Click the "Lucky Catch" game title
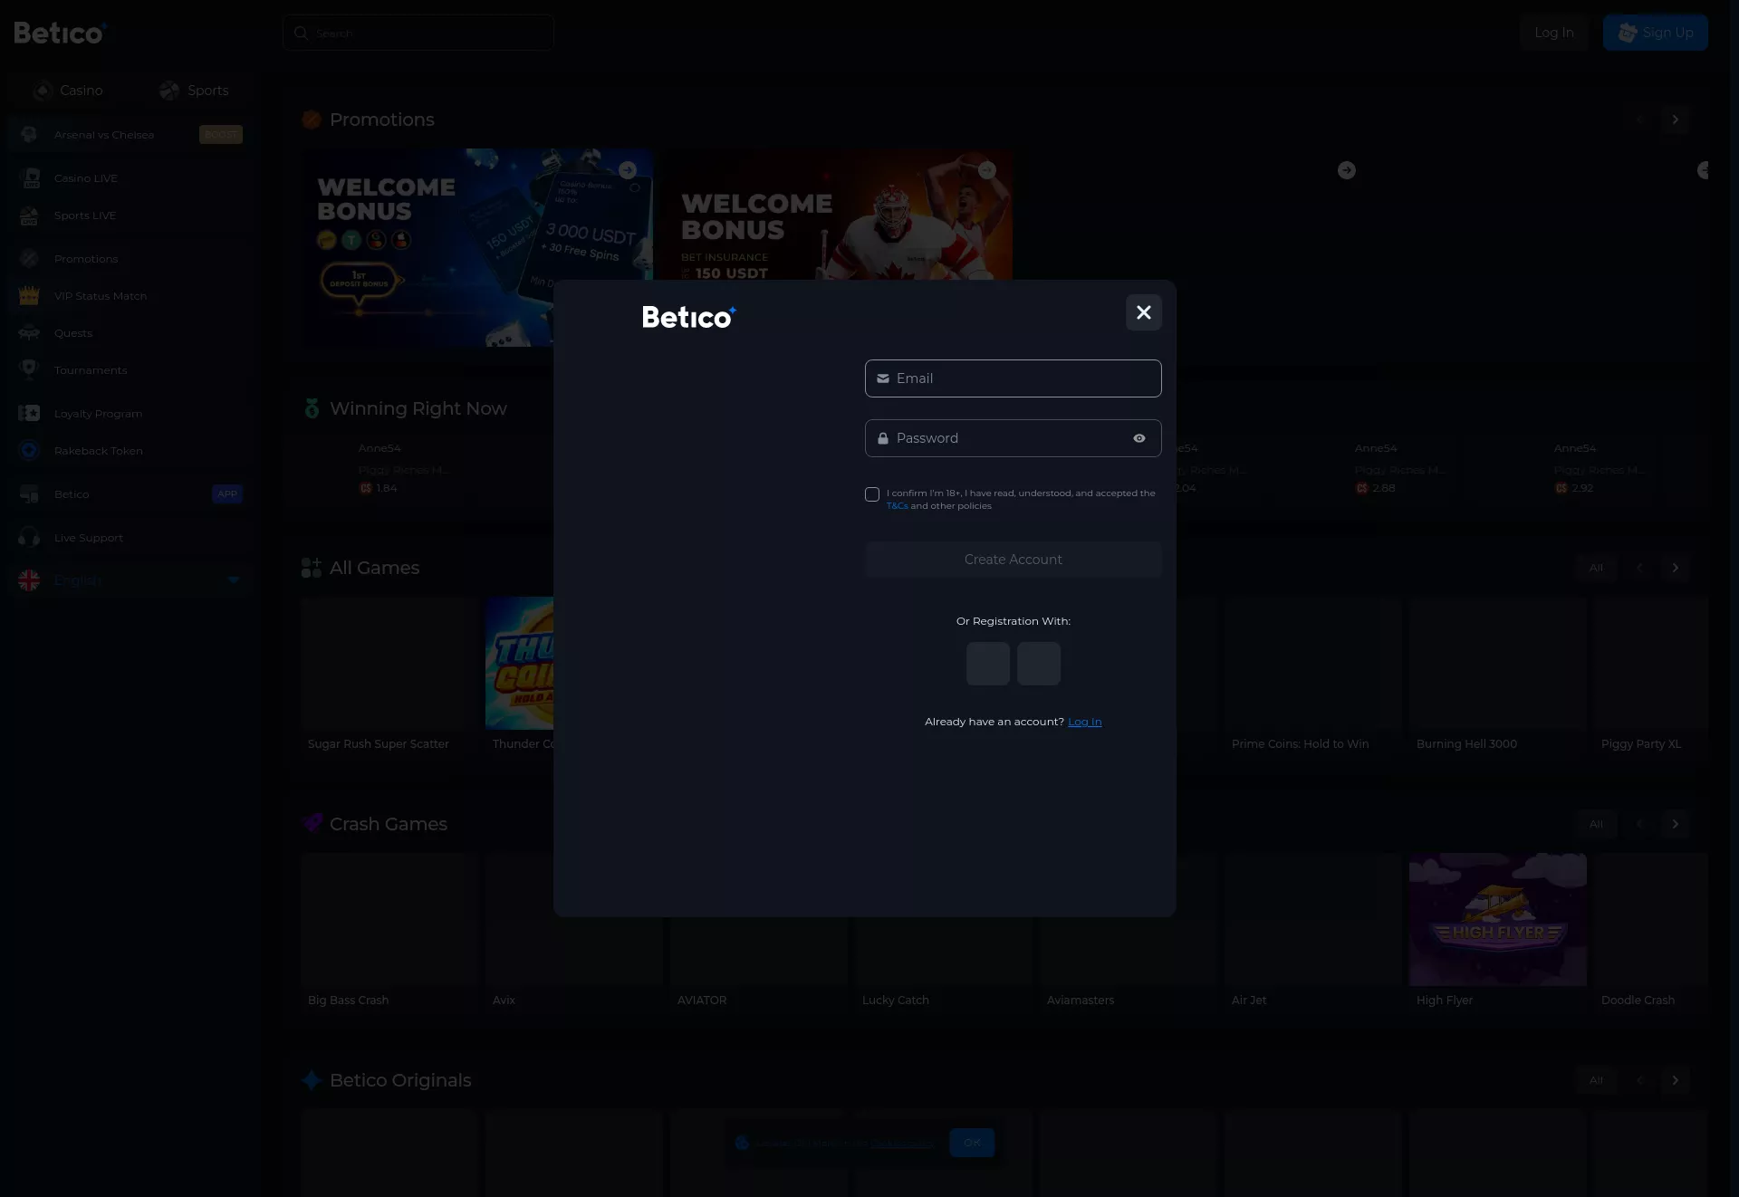 (x=896, y=1001)
